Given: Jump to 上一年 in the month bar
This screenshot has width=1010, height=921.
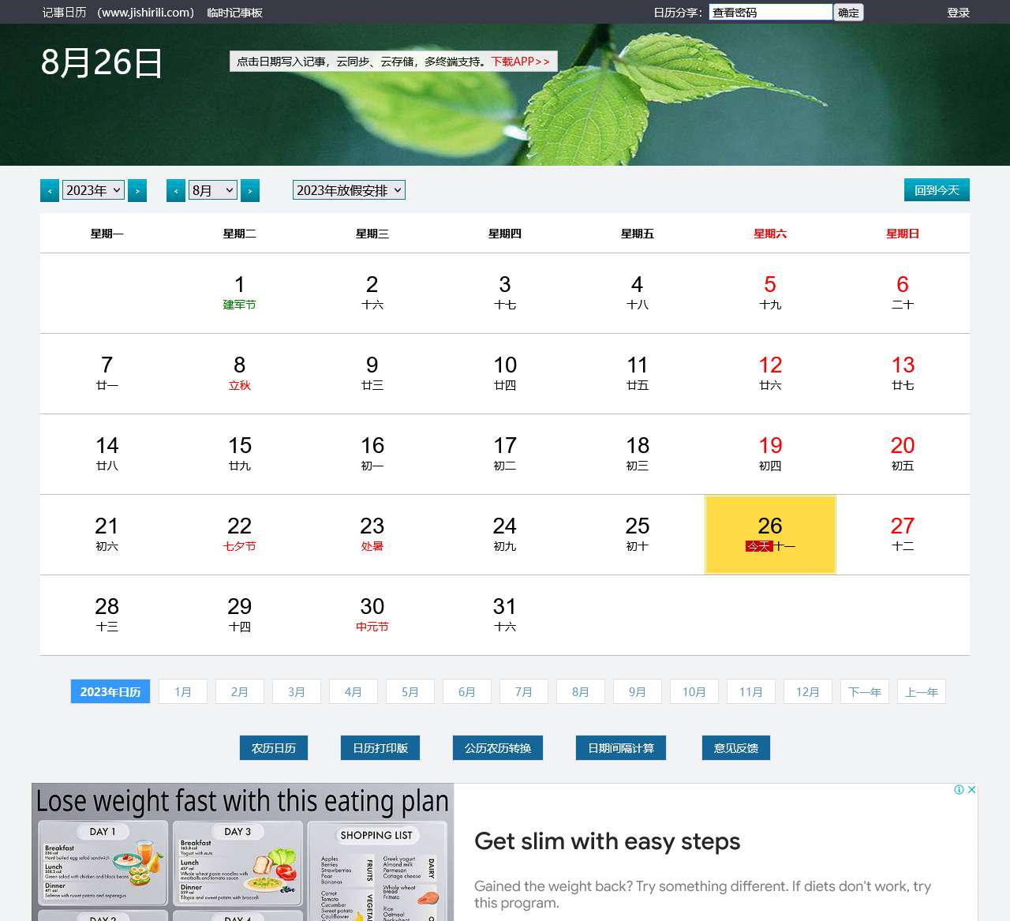Looking at the screenshot, I should (x=922, y=691).
